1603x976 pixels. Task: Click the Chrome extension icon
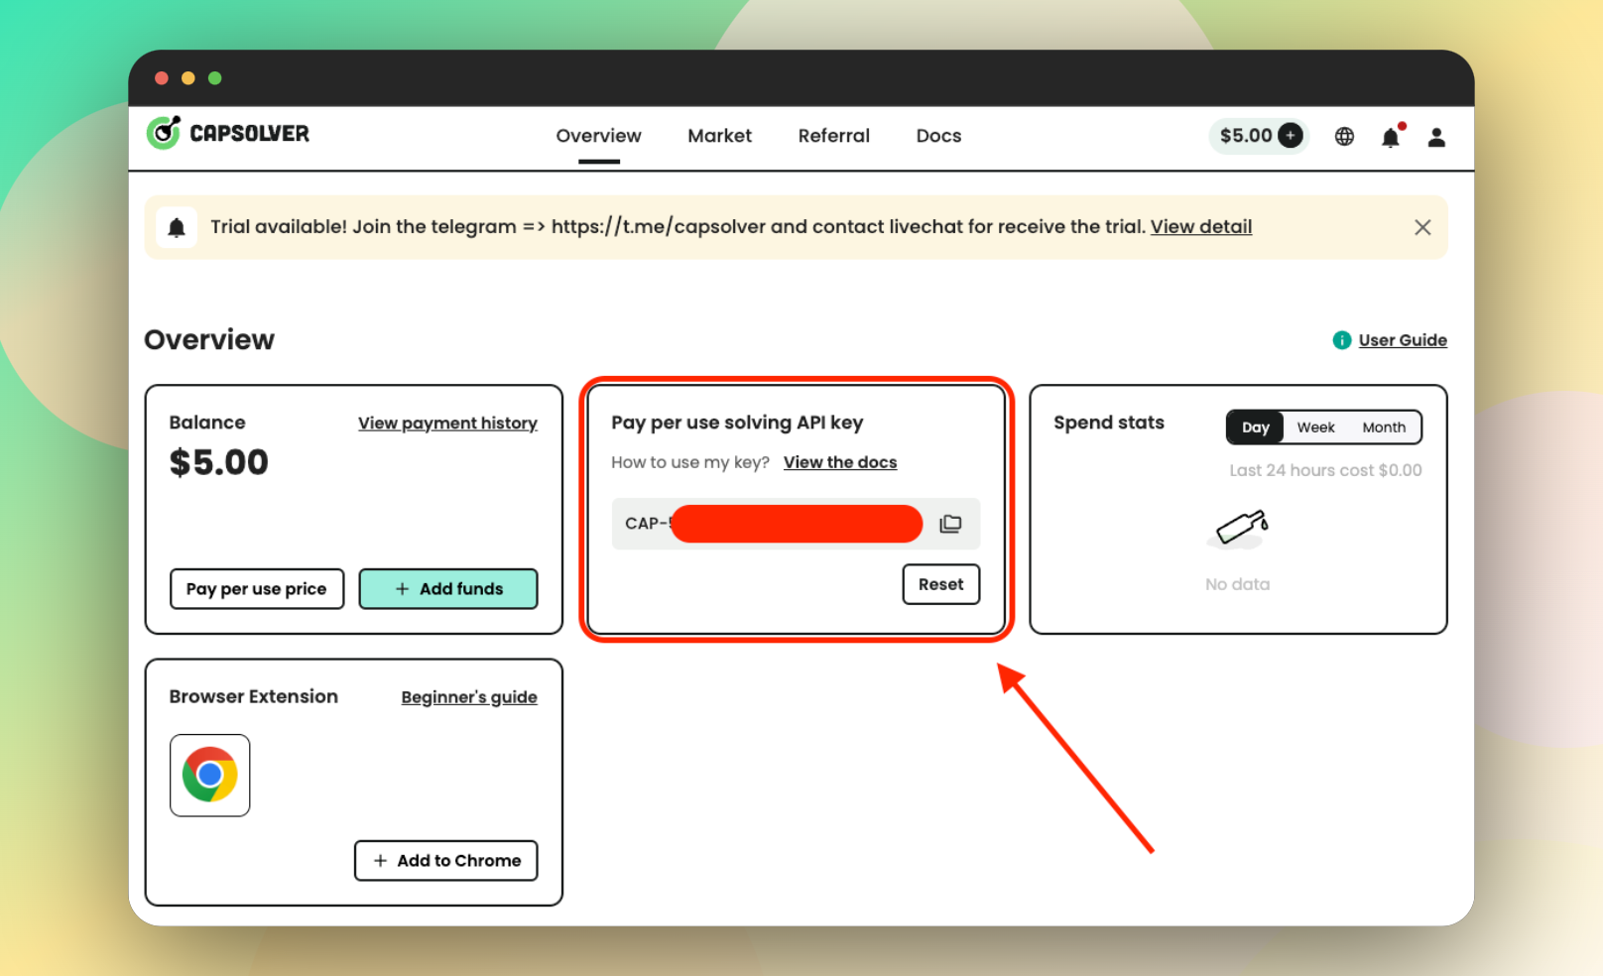click(209, 775)
